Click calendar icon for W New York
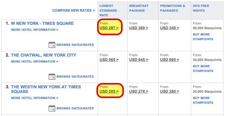Image resolution: width=225 pixels, height=116 pixels. point(52,45)
